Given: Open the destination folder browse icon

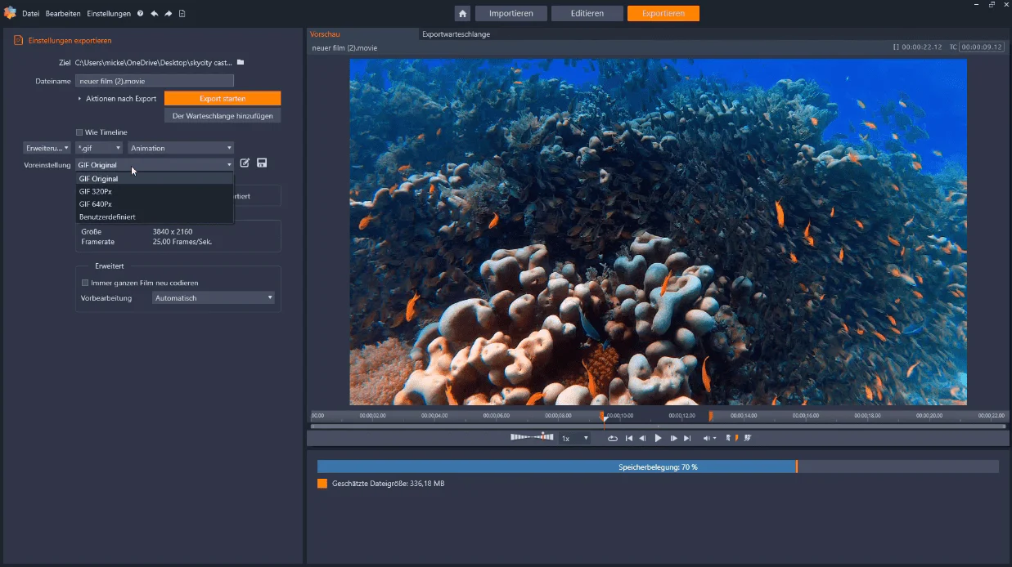Looking at the screenshot, I should [x=241, y=62].
